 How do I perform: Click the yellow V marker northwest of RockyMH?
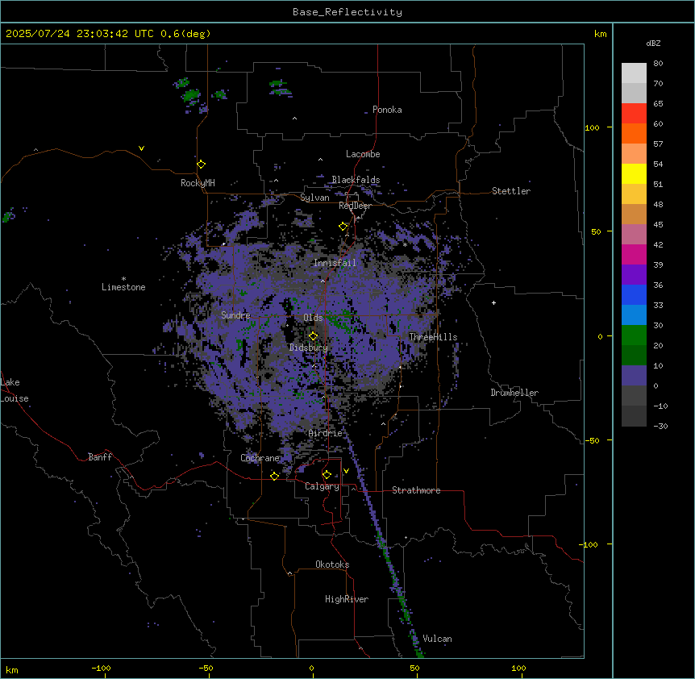[141, 148]
